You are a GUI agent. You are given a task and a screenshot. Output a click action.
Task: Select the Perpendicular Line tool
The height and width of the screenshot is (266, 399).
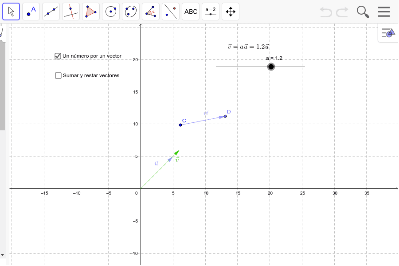click(71, 12)
